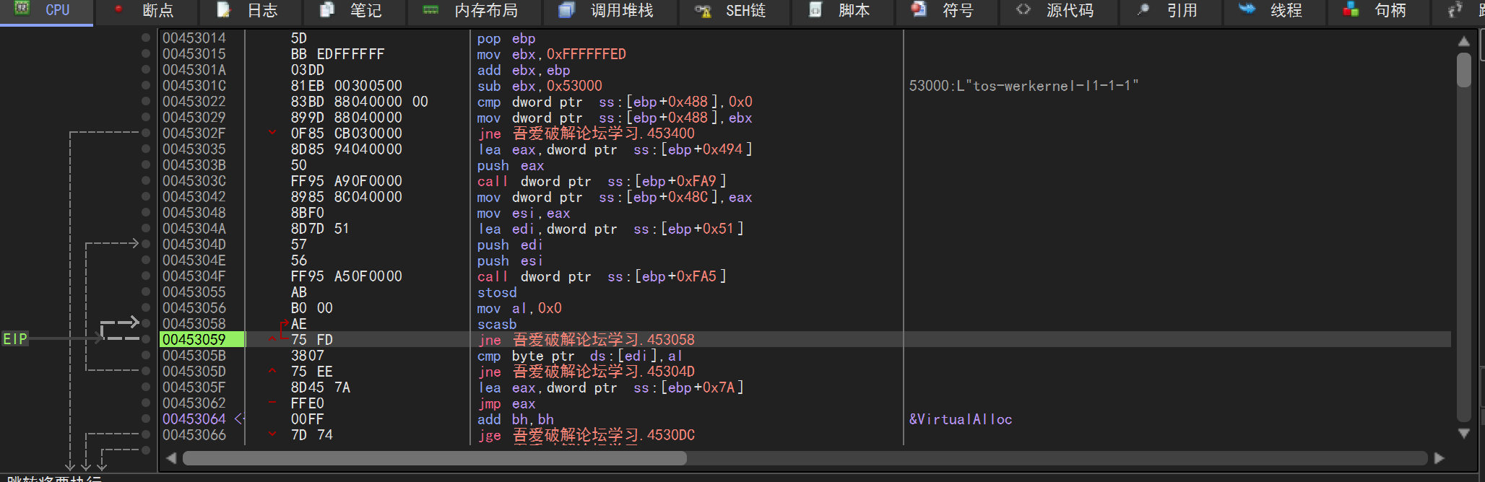Switch to the Handles (句柄) tab
1485x482 pixels.
point(1390,10)
